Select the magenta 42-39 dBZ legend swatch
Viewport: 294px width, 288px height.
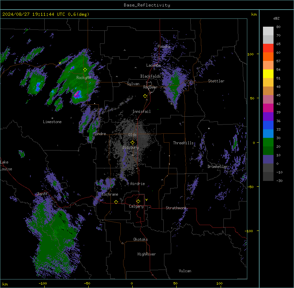[268, 108]
